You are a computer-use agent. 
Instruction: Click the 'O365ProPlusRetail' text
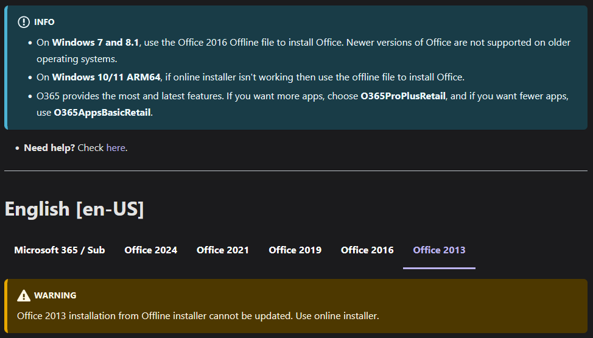(403, 96)
